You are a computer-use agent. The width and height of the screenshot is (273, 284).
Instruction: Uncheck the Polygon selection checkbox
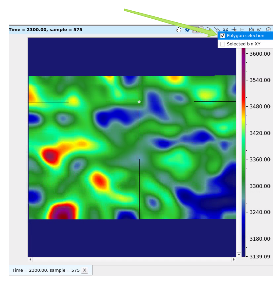223,36
